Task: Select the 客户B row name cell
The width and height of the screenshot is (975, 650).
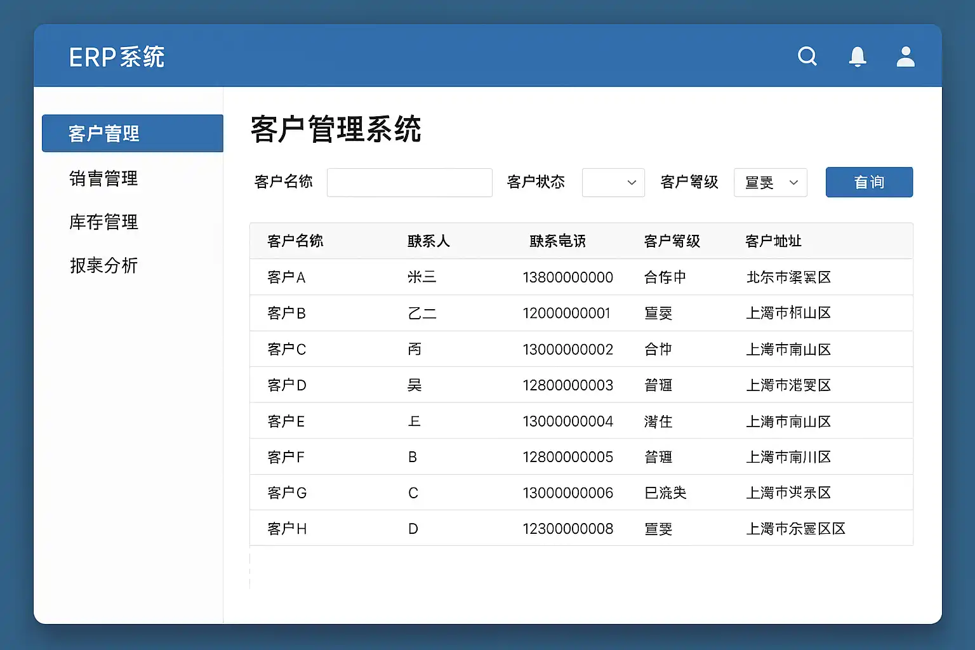Action: tap(287, 313)
